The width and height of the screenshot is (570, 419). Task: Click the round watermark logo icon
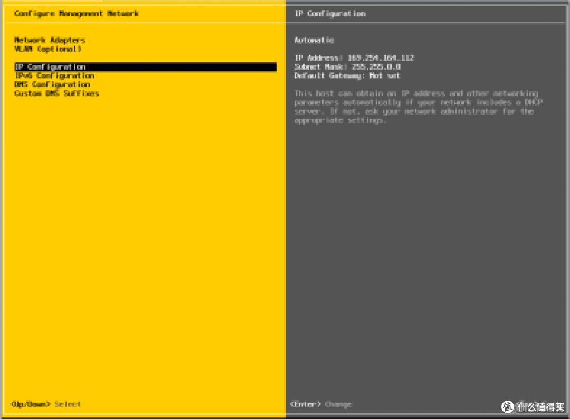(x=508, y=406)
